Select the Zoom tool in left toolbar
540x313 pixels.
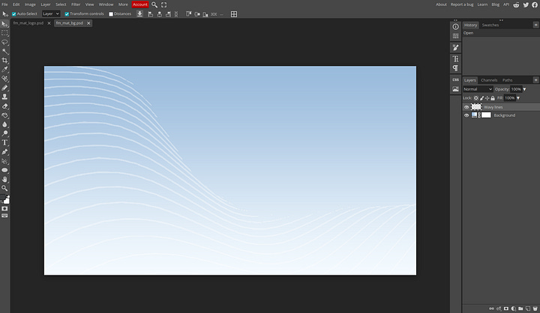pos(4,188)
